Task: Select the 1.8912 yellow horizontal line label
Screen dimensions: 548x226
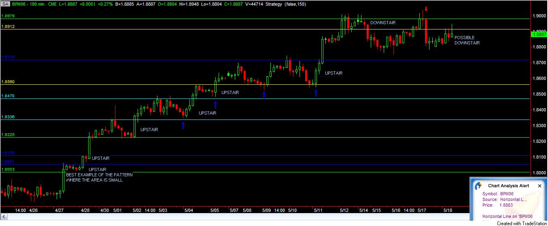Action: (8, 26)
